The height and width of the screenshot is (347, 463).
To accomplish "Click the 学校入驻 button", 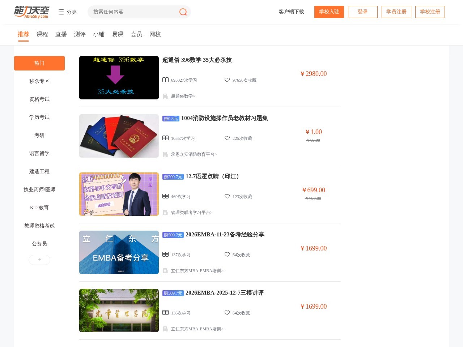I will tap(329, 12).
